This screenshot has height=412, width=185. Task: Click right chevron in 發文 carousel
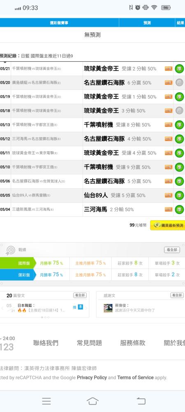[x=86, y=308]
